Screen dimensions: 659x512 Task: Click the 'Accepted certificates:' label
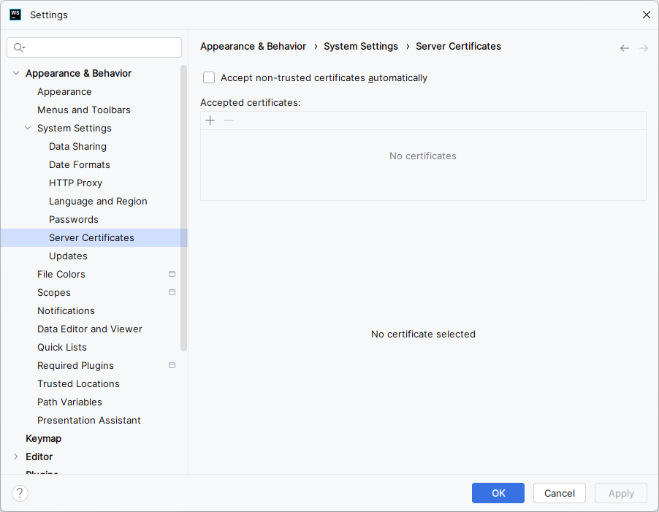pos(251,102)
